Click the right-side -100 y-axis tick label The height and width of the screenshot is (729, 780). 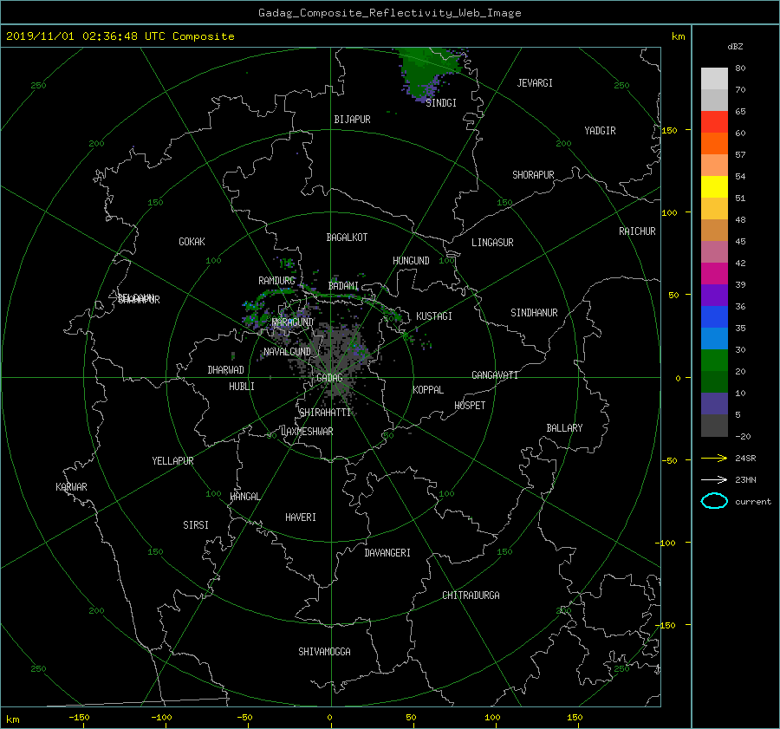pos(665,543)
